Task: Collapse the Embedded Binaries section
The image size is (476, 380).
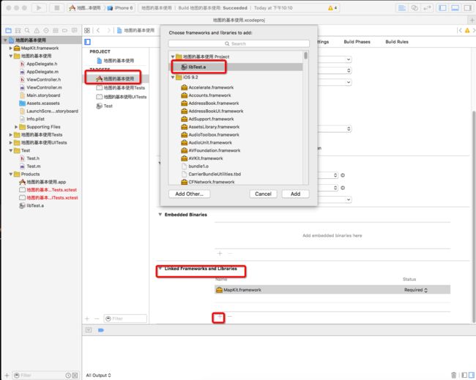Action: click(x=160, y=215)
